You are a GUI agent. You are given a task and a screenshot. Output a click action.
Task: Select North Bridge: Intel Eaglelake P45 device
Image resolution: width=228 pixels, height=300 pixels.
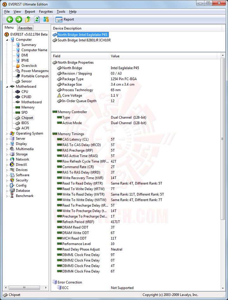82,35
